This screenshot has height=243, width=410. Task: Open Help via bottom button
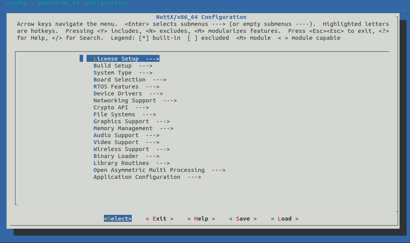(x=201, y=219)
